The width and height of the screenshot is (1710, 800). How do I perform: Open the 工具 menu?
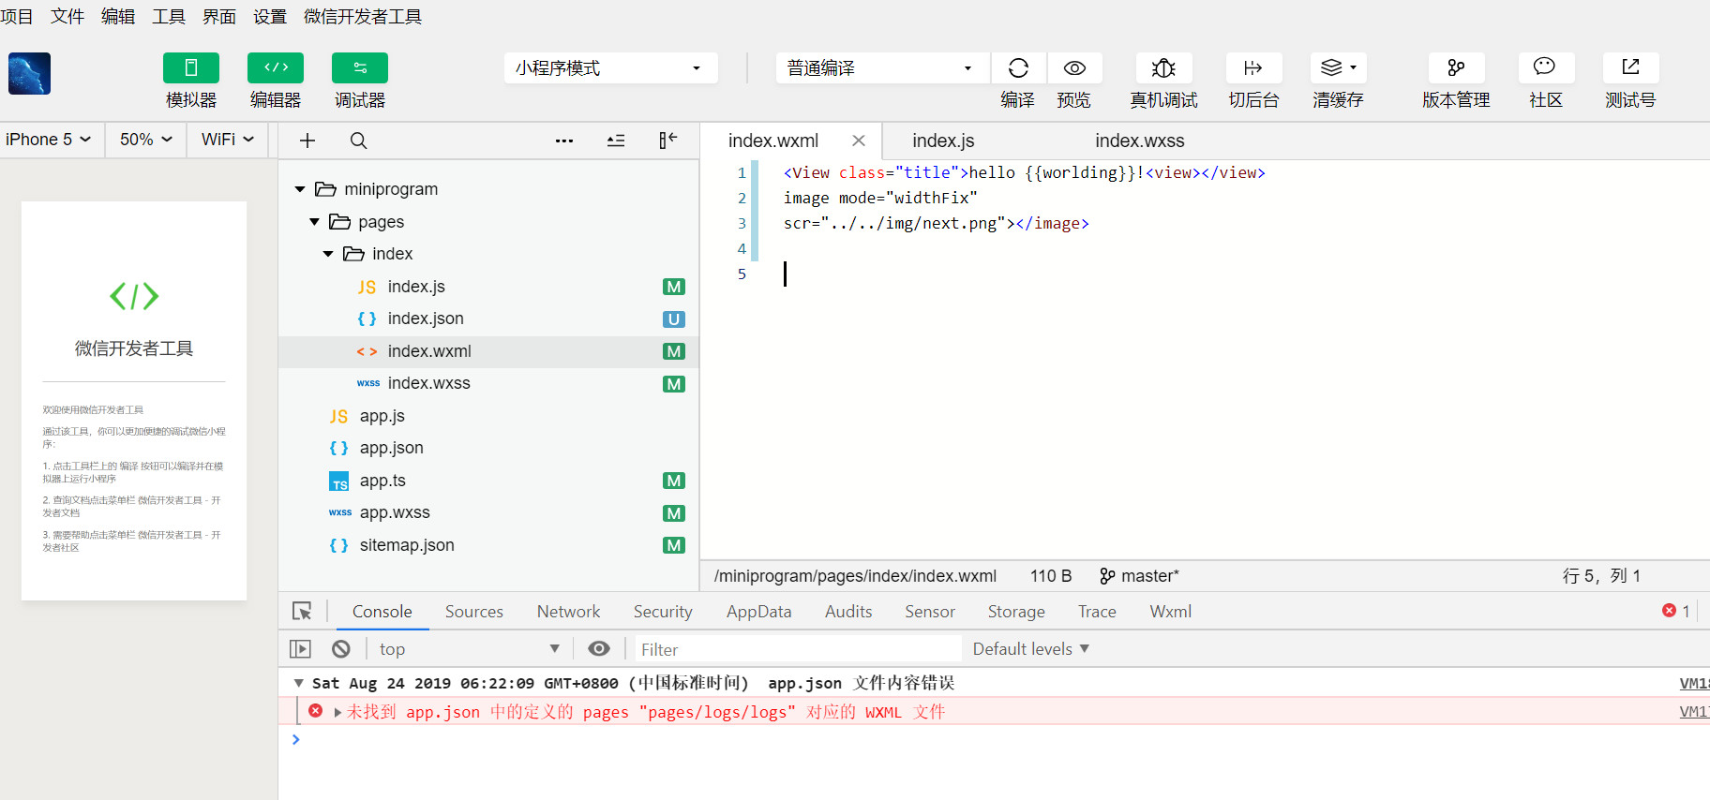pos(169,17)
